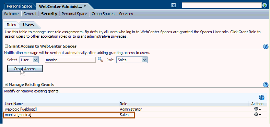
Task: Open the Welcome menu item
Action: [11, 14]
